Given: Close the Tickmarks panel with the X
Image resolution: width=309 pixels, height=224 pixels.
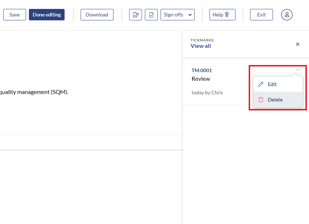Looking at the screenshot, I should point(298,44).
